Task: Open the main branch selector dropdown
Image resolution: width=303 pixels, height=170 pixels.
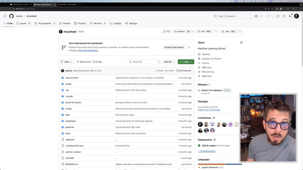Action: (67, 62)
